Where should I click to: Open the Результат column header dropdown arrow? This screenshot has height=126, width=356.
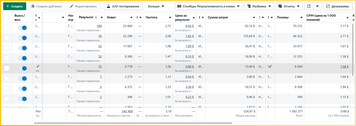102,18
